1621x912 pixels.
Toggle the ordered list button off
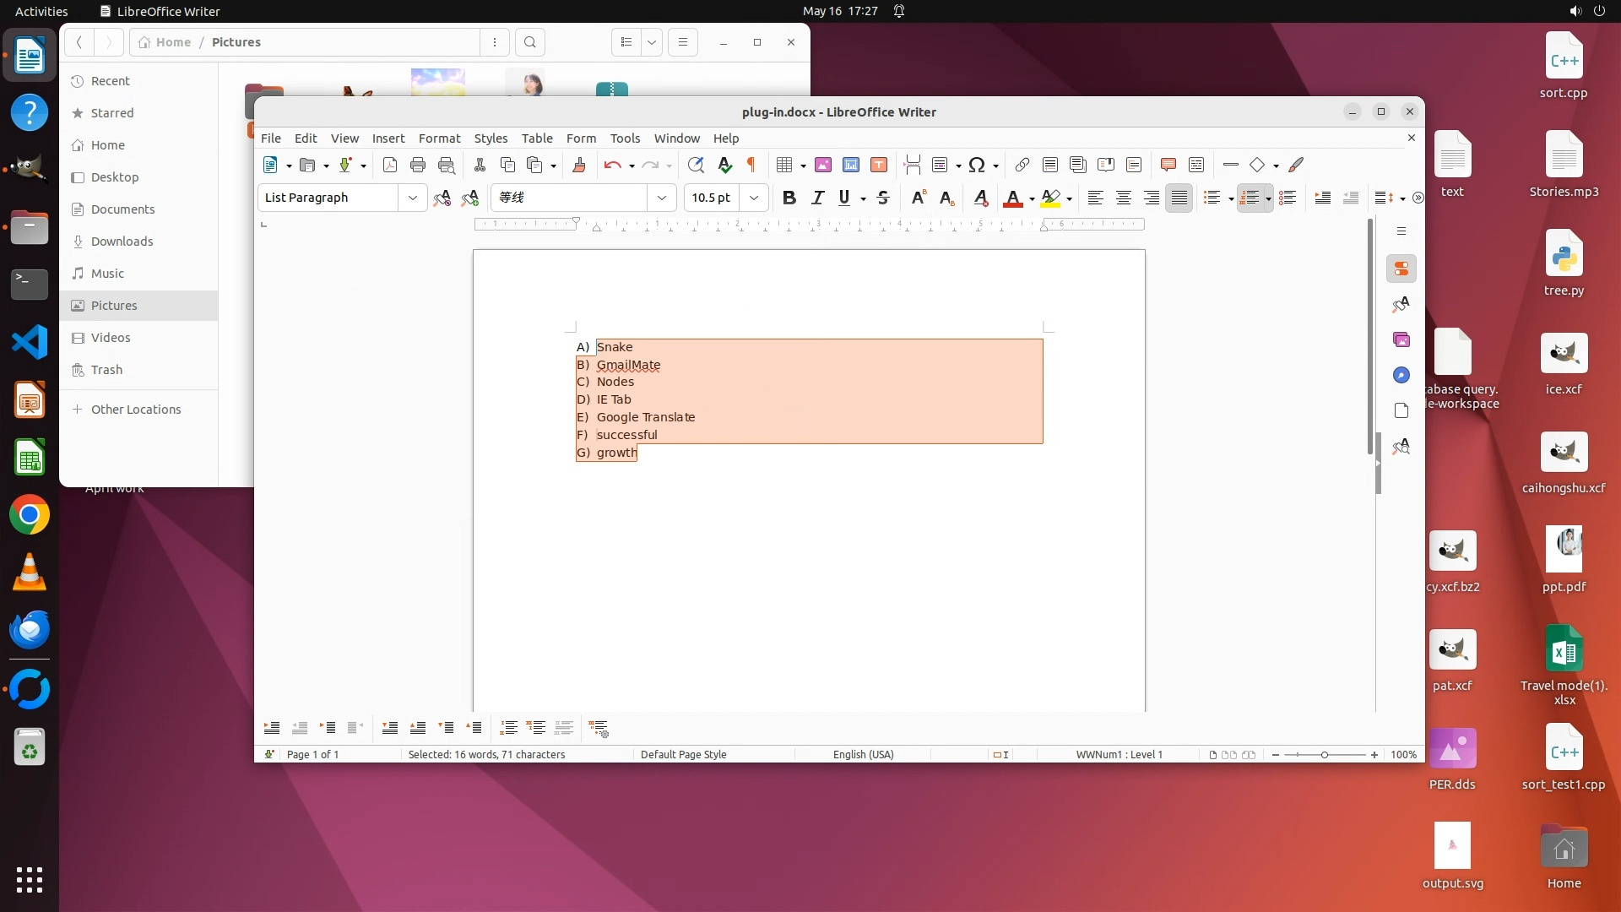click(x=1250, y=198)
